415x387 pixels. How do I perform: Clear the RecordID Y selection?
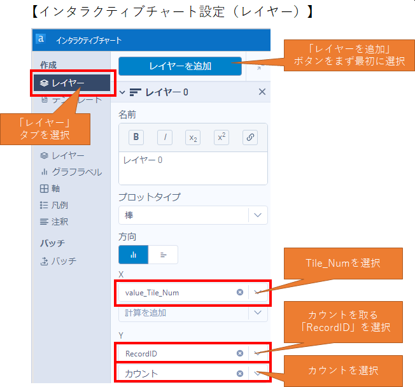240,353
